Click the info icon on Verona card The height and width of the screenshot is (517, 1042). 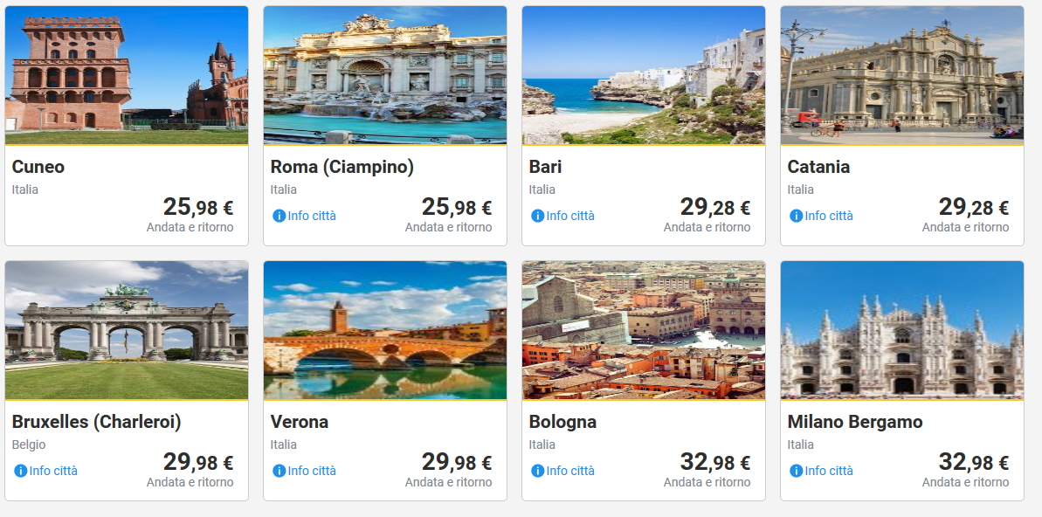click(x=279, y=471)
